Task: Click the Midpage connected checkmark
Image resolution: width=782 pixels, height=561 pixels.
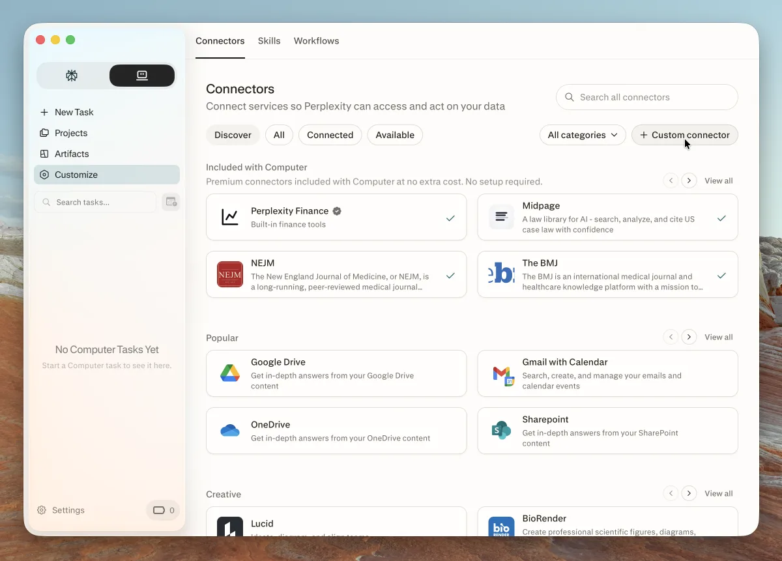Action: coord(721,218)
